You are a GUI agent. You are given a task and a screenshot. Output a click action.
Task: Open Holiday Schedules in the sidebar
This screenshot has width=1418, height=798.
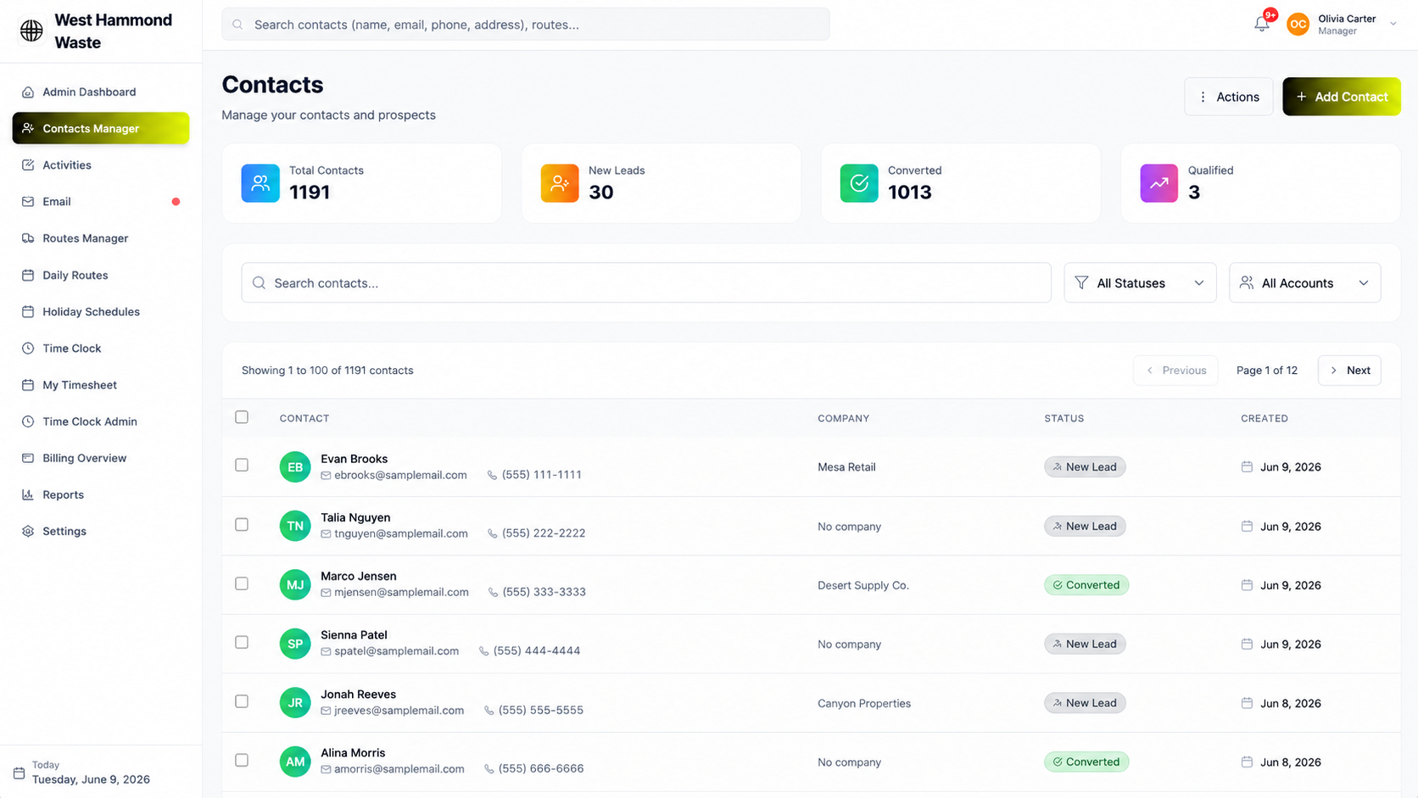[x=101, y=311]
